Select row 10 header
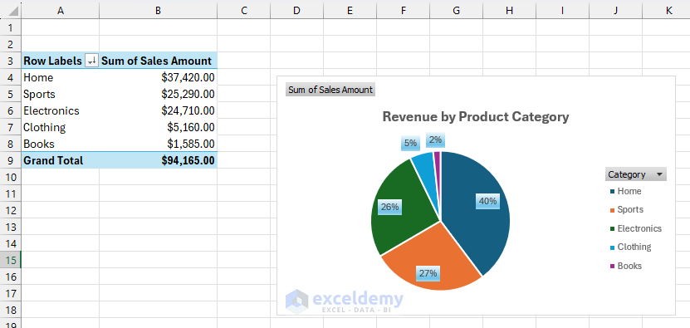 coord(11,177)
